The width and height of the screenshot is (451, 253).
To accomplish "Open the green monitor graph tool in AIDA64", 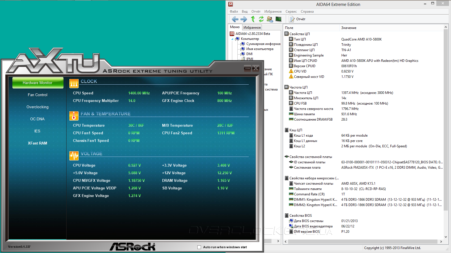I will point(278,19).
